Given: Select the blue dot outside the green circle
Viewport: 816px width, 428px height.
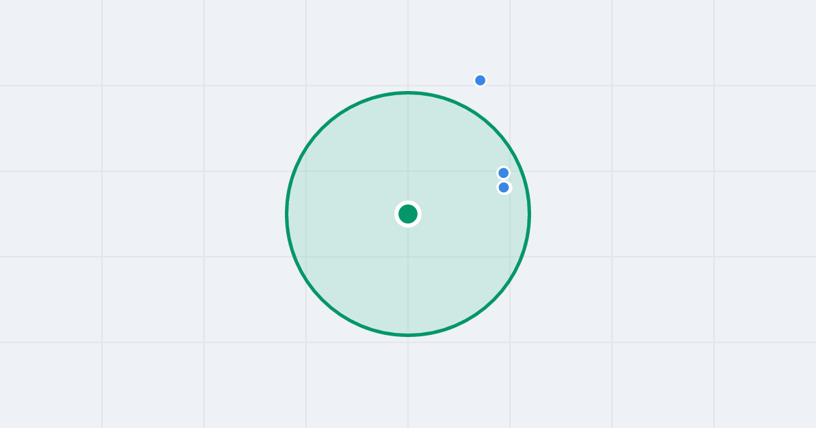Looking at the screenshot, I should click(480, 80).
